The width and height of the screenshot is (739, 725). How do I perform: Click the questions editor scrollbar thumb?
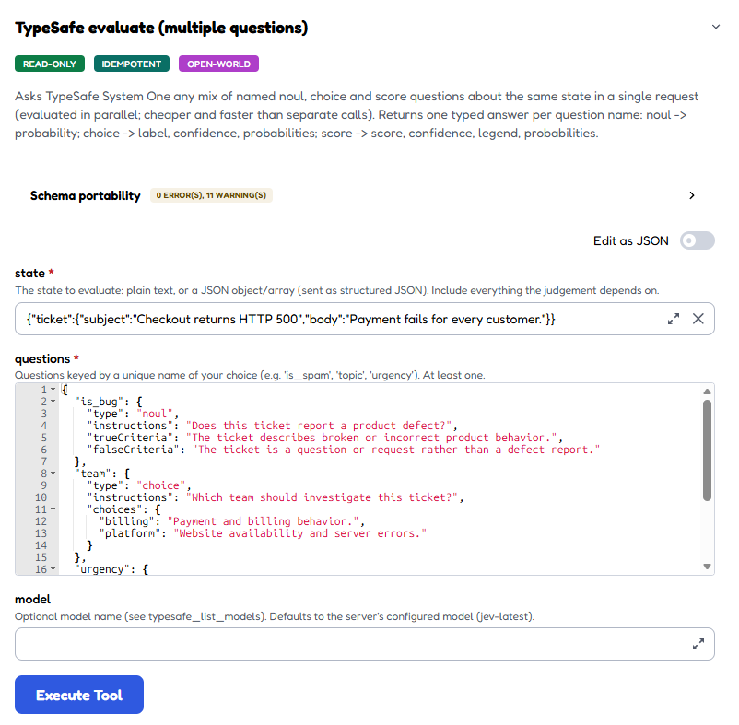click(x=707, y=450)
